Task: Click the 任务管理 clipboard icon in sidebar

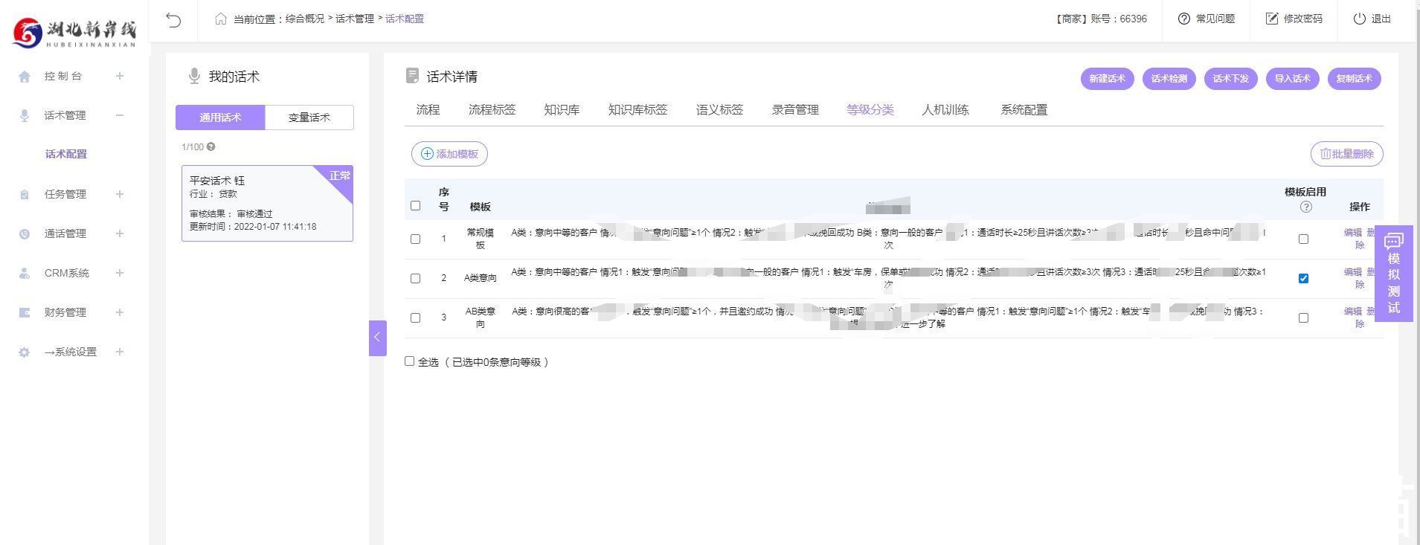Action: click(x=25, y=195)
